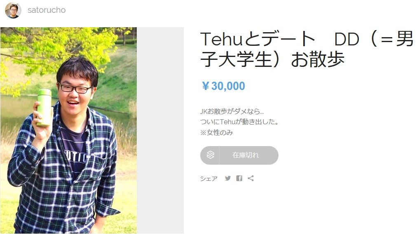Share this item on Facebook
Image resolution: width=419 pixels, height=234 pixels.
[239, 178]
